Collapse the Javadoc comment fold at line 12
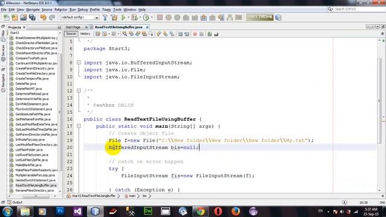386x217 pixels. point(79,91)
